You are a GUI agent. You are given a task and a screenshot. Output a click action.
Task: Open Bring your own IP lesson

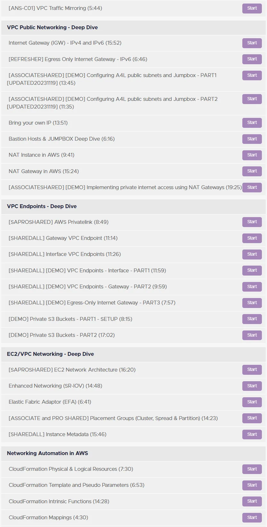(x=38, y=123)
